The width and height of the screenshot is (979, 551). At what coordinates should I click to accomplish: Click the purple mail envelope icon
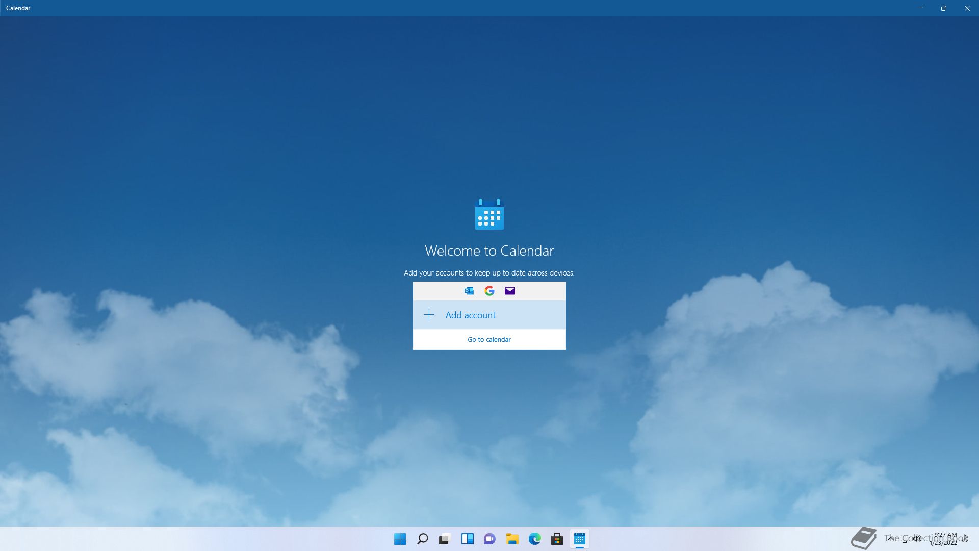point(510,291)
